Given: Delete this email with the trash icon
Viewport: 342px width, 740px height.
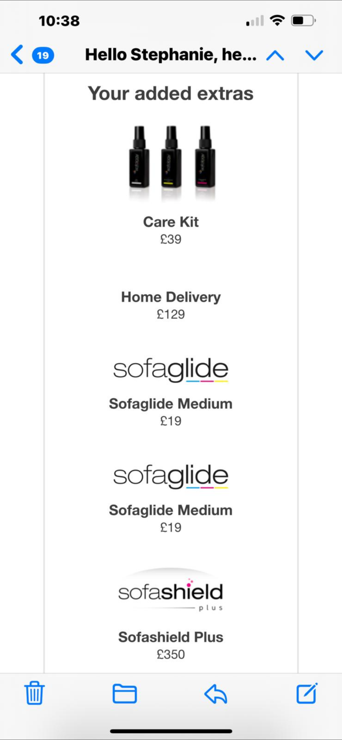Looking at the screenshot, I should 34,693.
